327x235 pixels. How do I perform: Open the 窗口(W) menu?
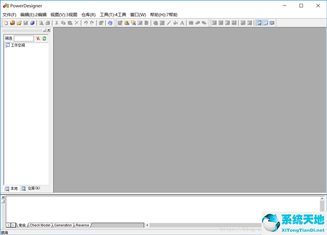pos(138,15)
